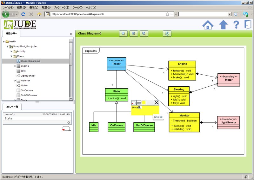The image size is (254, 180).
Task: Click the Firefox search field
Action: [203, 14]
